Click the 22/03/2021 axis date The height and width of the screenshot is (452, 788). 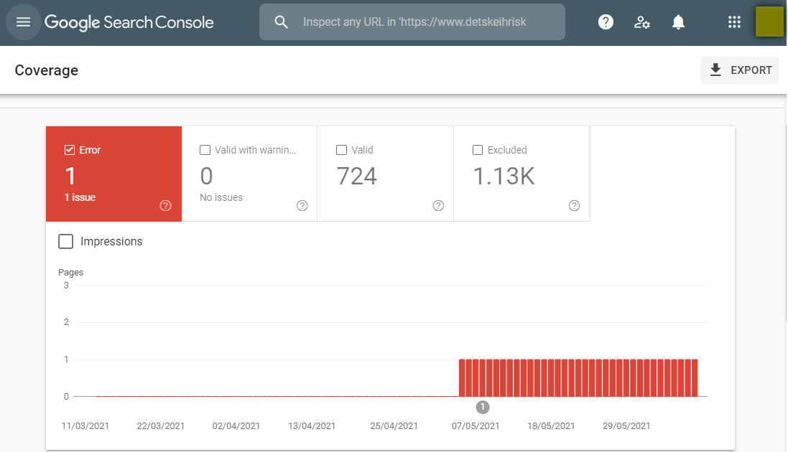[x=161, y=426]
